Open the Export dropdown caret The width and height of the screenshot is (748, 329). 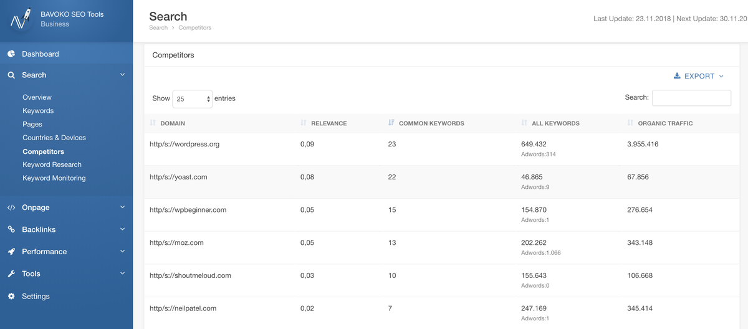point(721,76)
